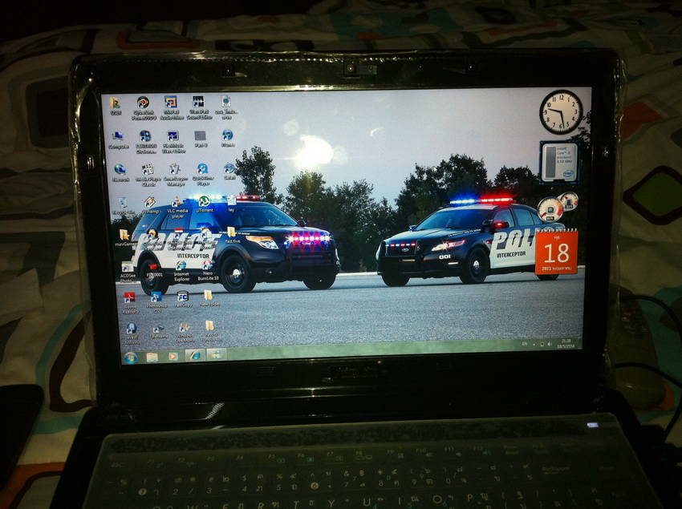Open Windows Explorer from the taskbar
Screen dimensions: 682x509
152,357
